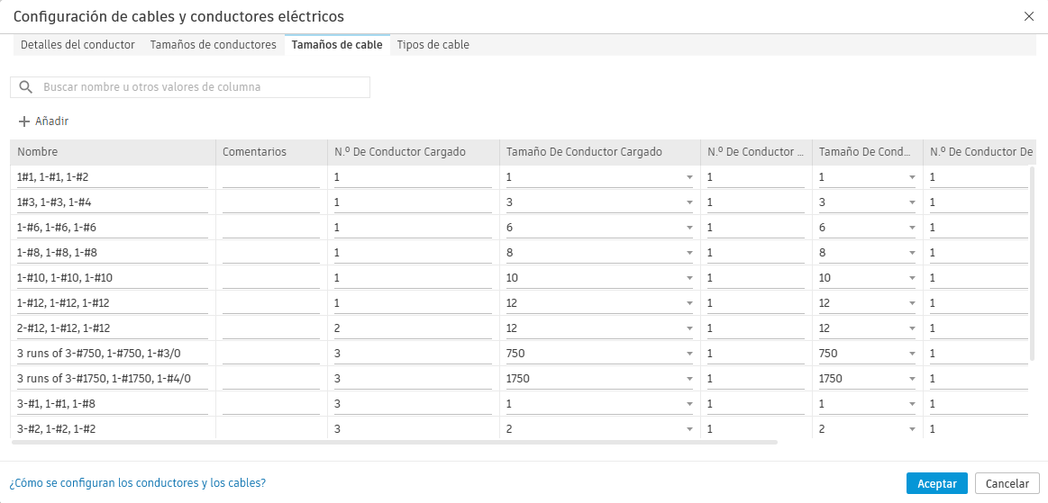Switch to Tamaños de conductores tab
The image size is (1048, 503).
point(213,45)
